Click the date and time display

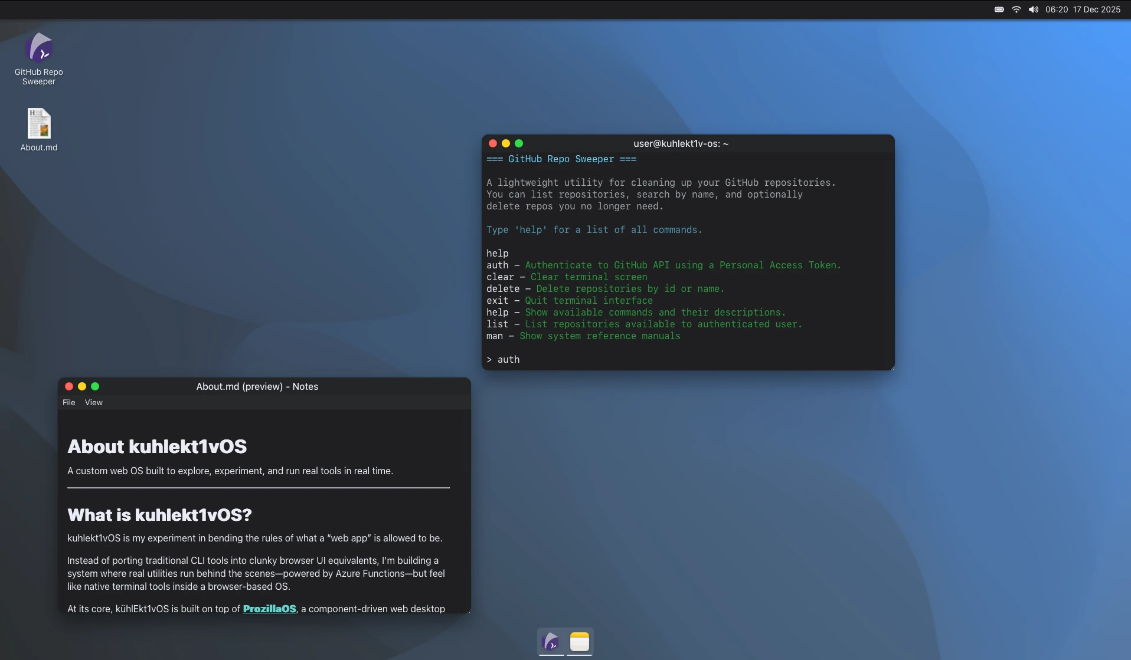(1082, 9)
